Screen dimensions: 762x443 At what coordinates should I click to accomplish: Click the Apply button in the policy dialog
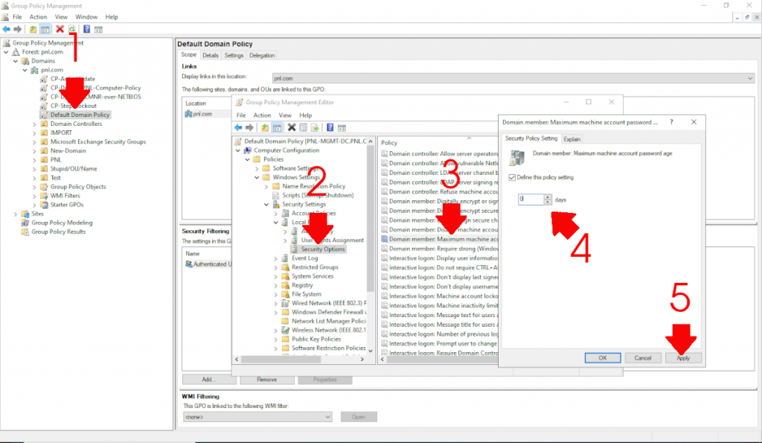(682, 357)
